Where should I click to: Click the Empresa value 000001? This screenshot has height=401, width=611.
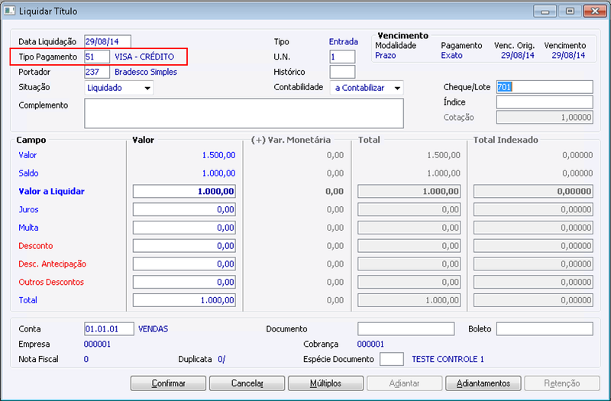pyautogui.click(x=98, y=344)
